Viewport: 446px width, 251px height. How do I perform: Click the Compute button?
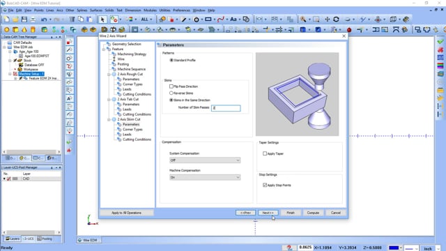tap(313, 213)
